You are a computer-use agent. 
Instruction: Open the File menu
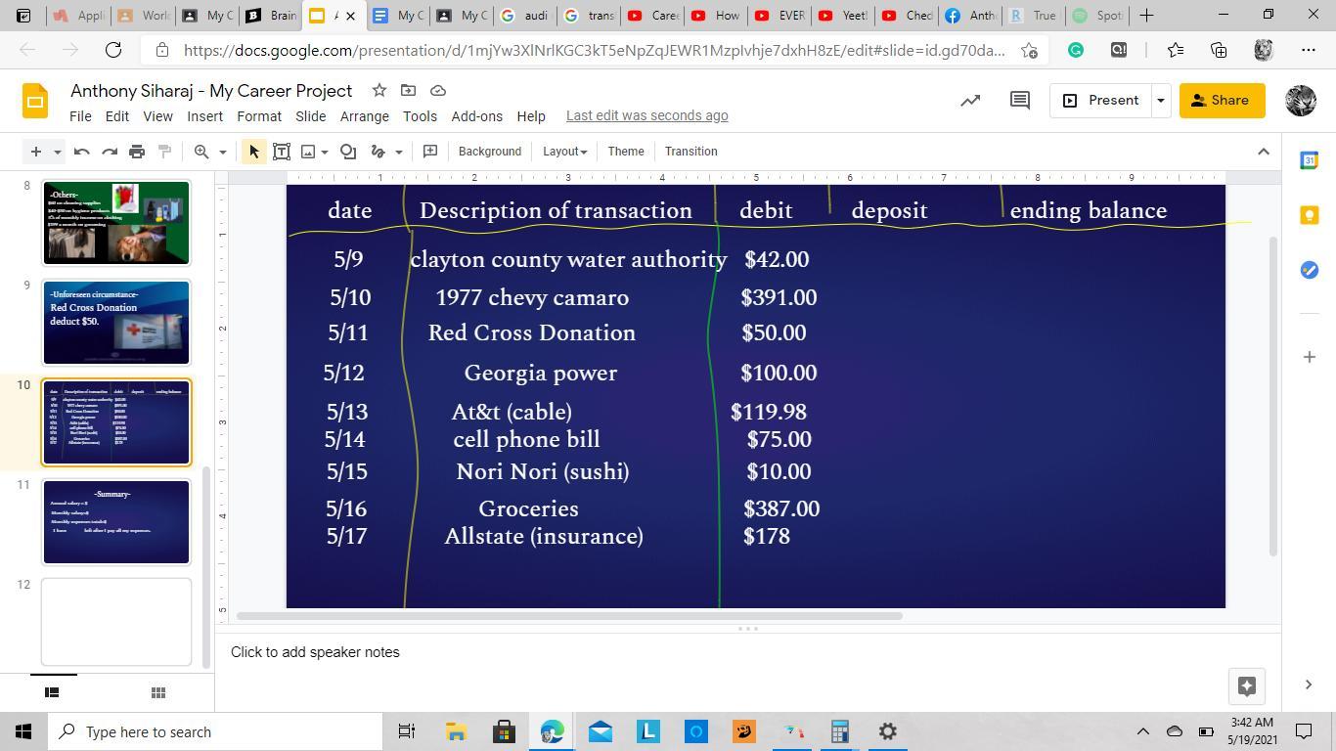[x=80, y=115]
